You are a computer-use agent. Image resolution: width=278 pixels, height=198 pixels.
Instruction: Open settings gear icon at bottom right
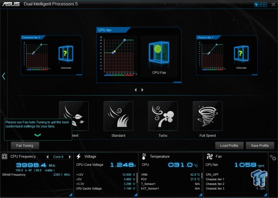(273, 157)
